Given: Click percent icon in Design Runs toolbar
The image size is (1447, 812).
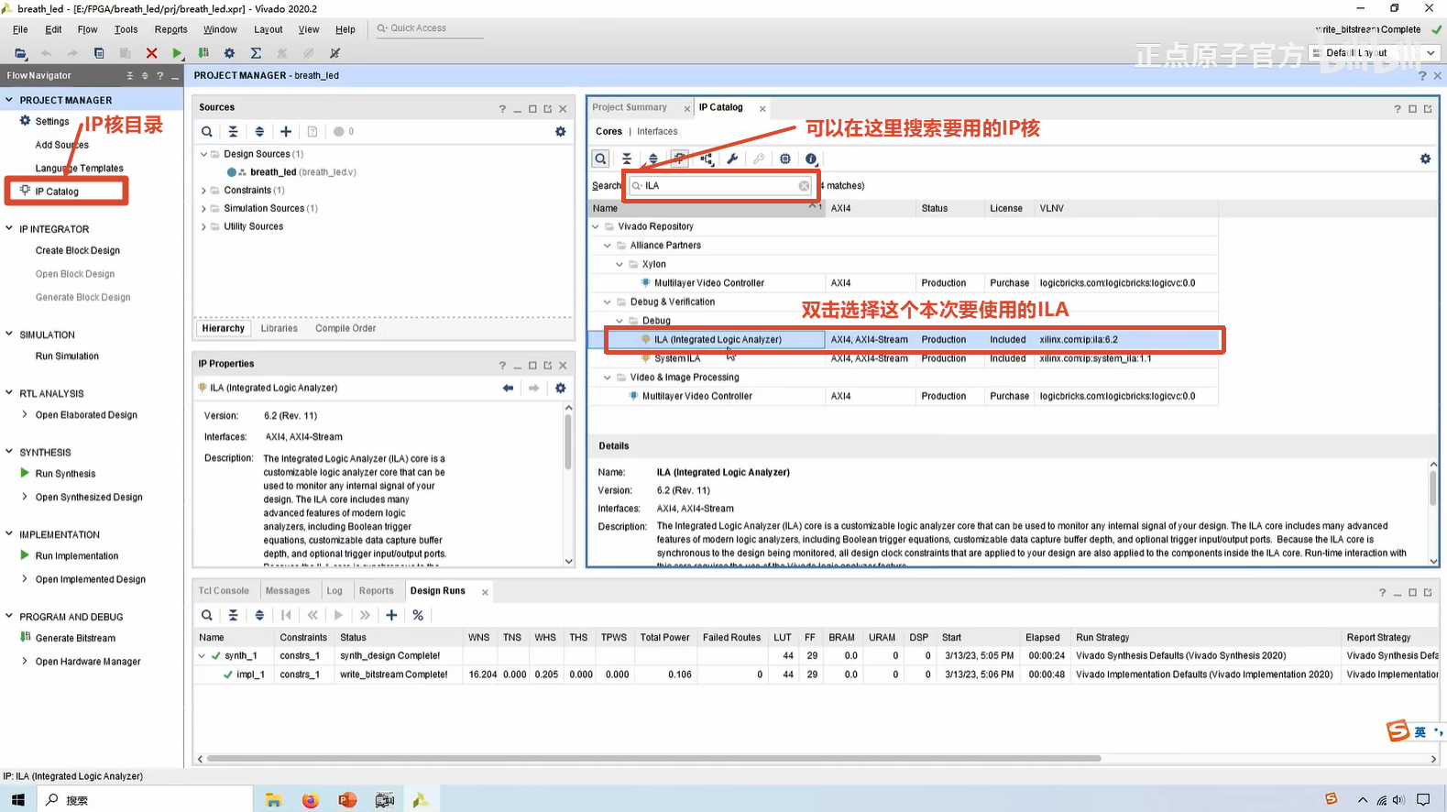Looking at the screenshot, I should (418, 615).
